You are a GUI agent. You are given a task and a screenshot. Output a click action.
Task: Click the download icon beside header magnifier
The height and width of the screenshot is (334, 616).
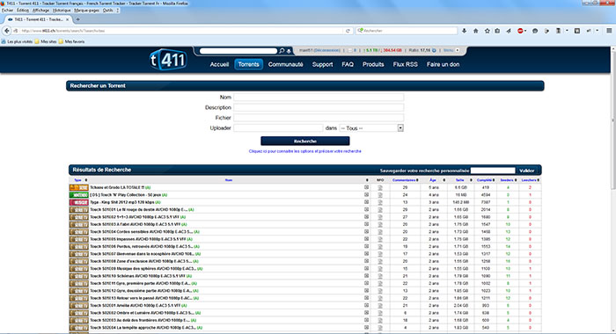click(x=289, y=51)
